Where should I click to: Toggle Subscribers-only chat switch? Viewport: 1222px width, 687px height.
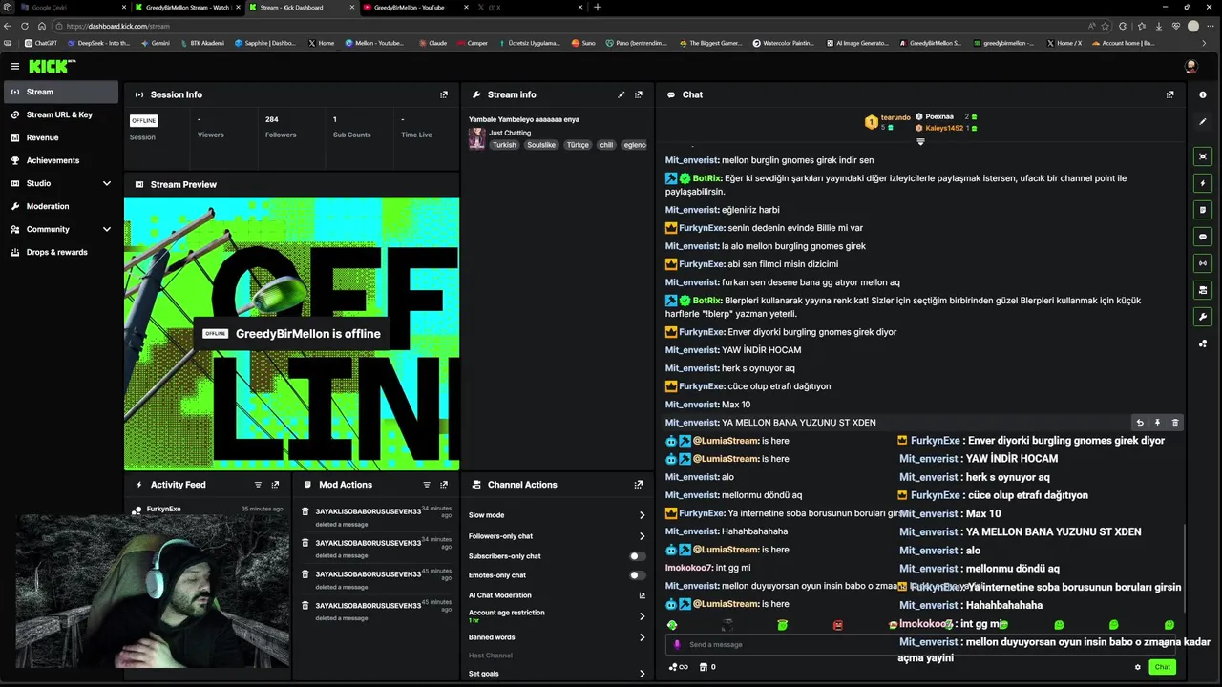pos(637,556)
